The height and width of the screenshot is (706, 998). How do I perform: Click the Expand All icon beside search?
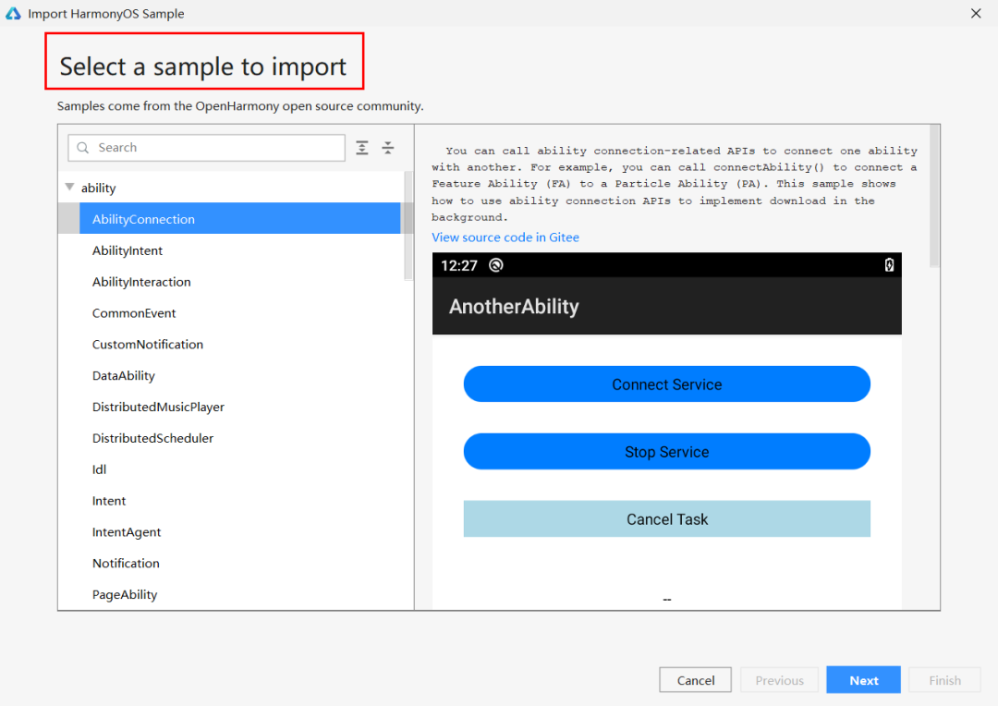362,148
